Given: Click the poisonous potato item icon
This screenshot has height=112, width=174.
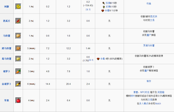Looking at the screenshot, I should [x=18, y=59].
